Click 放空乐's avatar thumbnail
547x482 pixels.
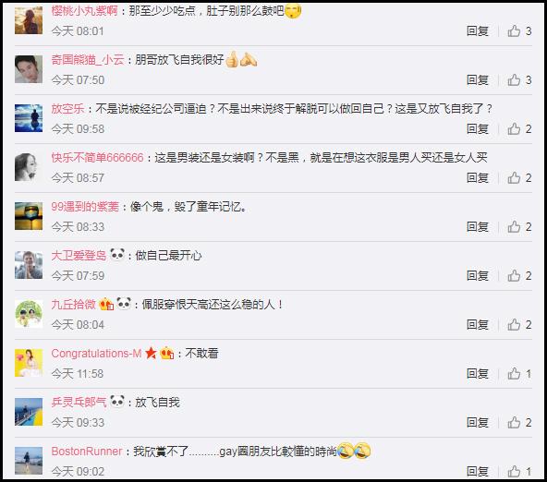pos(29,118)
